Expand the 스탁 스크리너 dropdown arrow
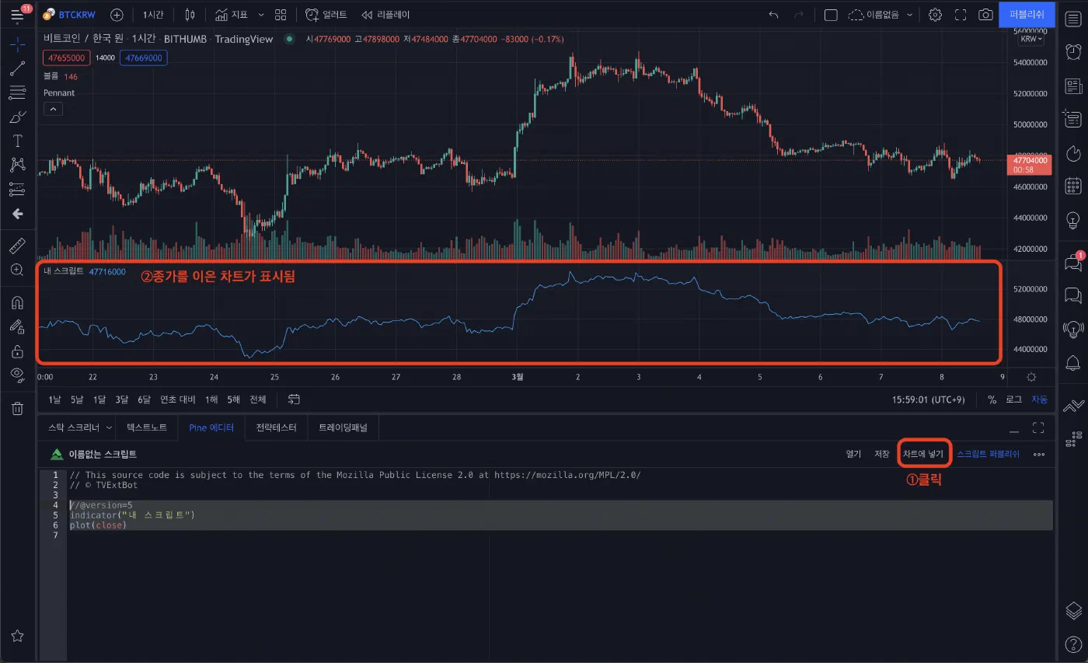The image size is (1088, 663). pos(109,427)
